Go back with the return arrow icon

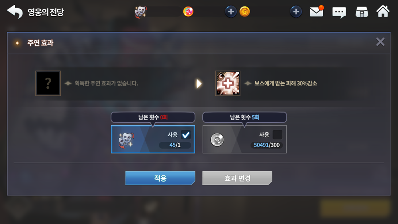tap(15, 12)
